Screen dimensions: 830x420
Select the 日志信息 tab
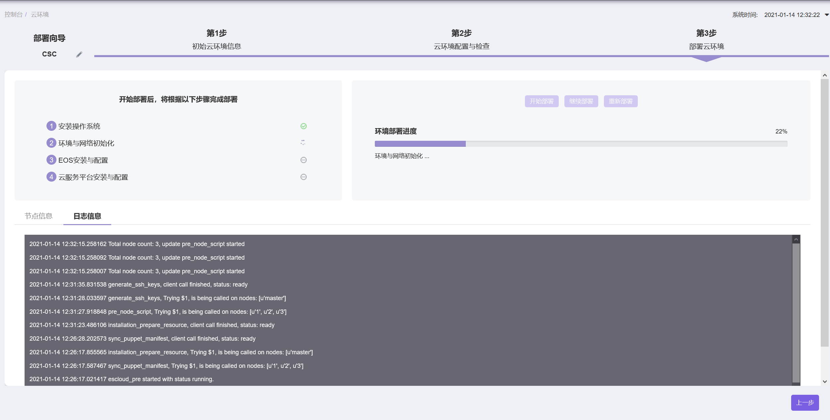click(87, 216)
